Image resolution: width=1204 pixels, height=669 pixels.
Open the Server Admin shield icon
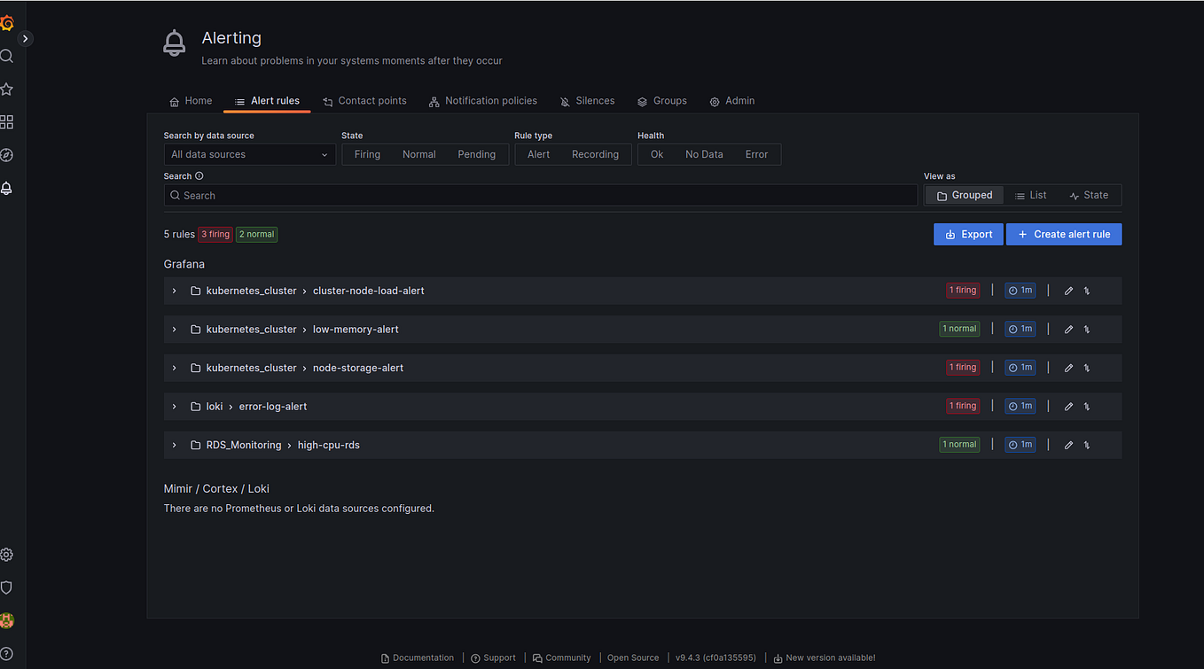point(7,587)
